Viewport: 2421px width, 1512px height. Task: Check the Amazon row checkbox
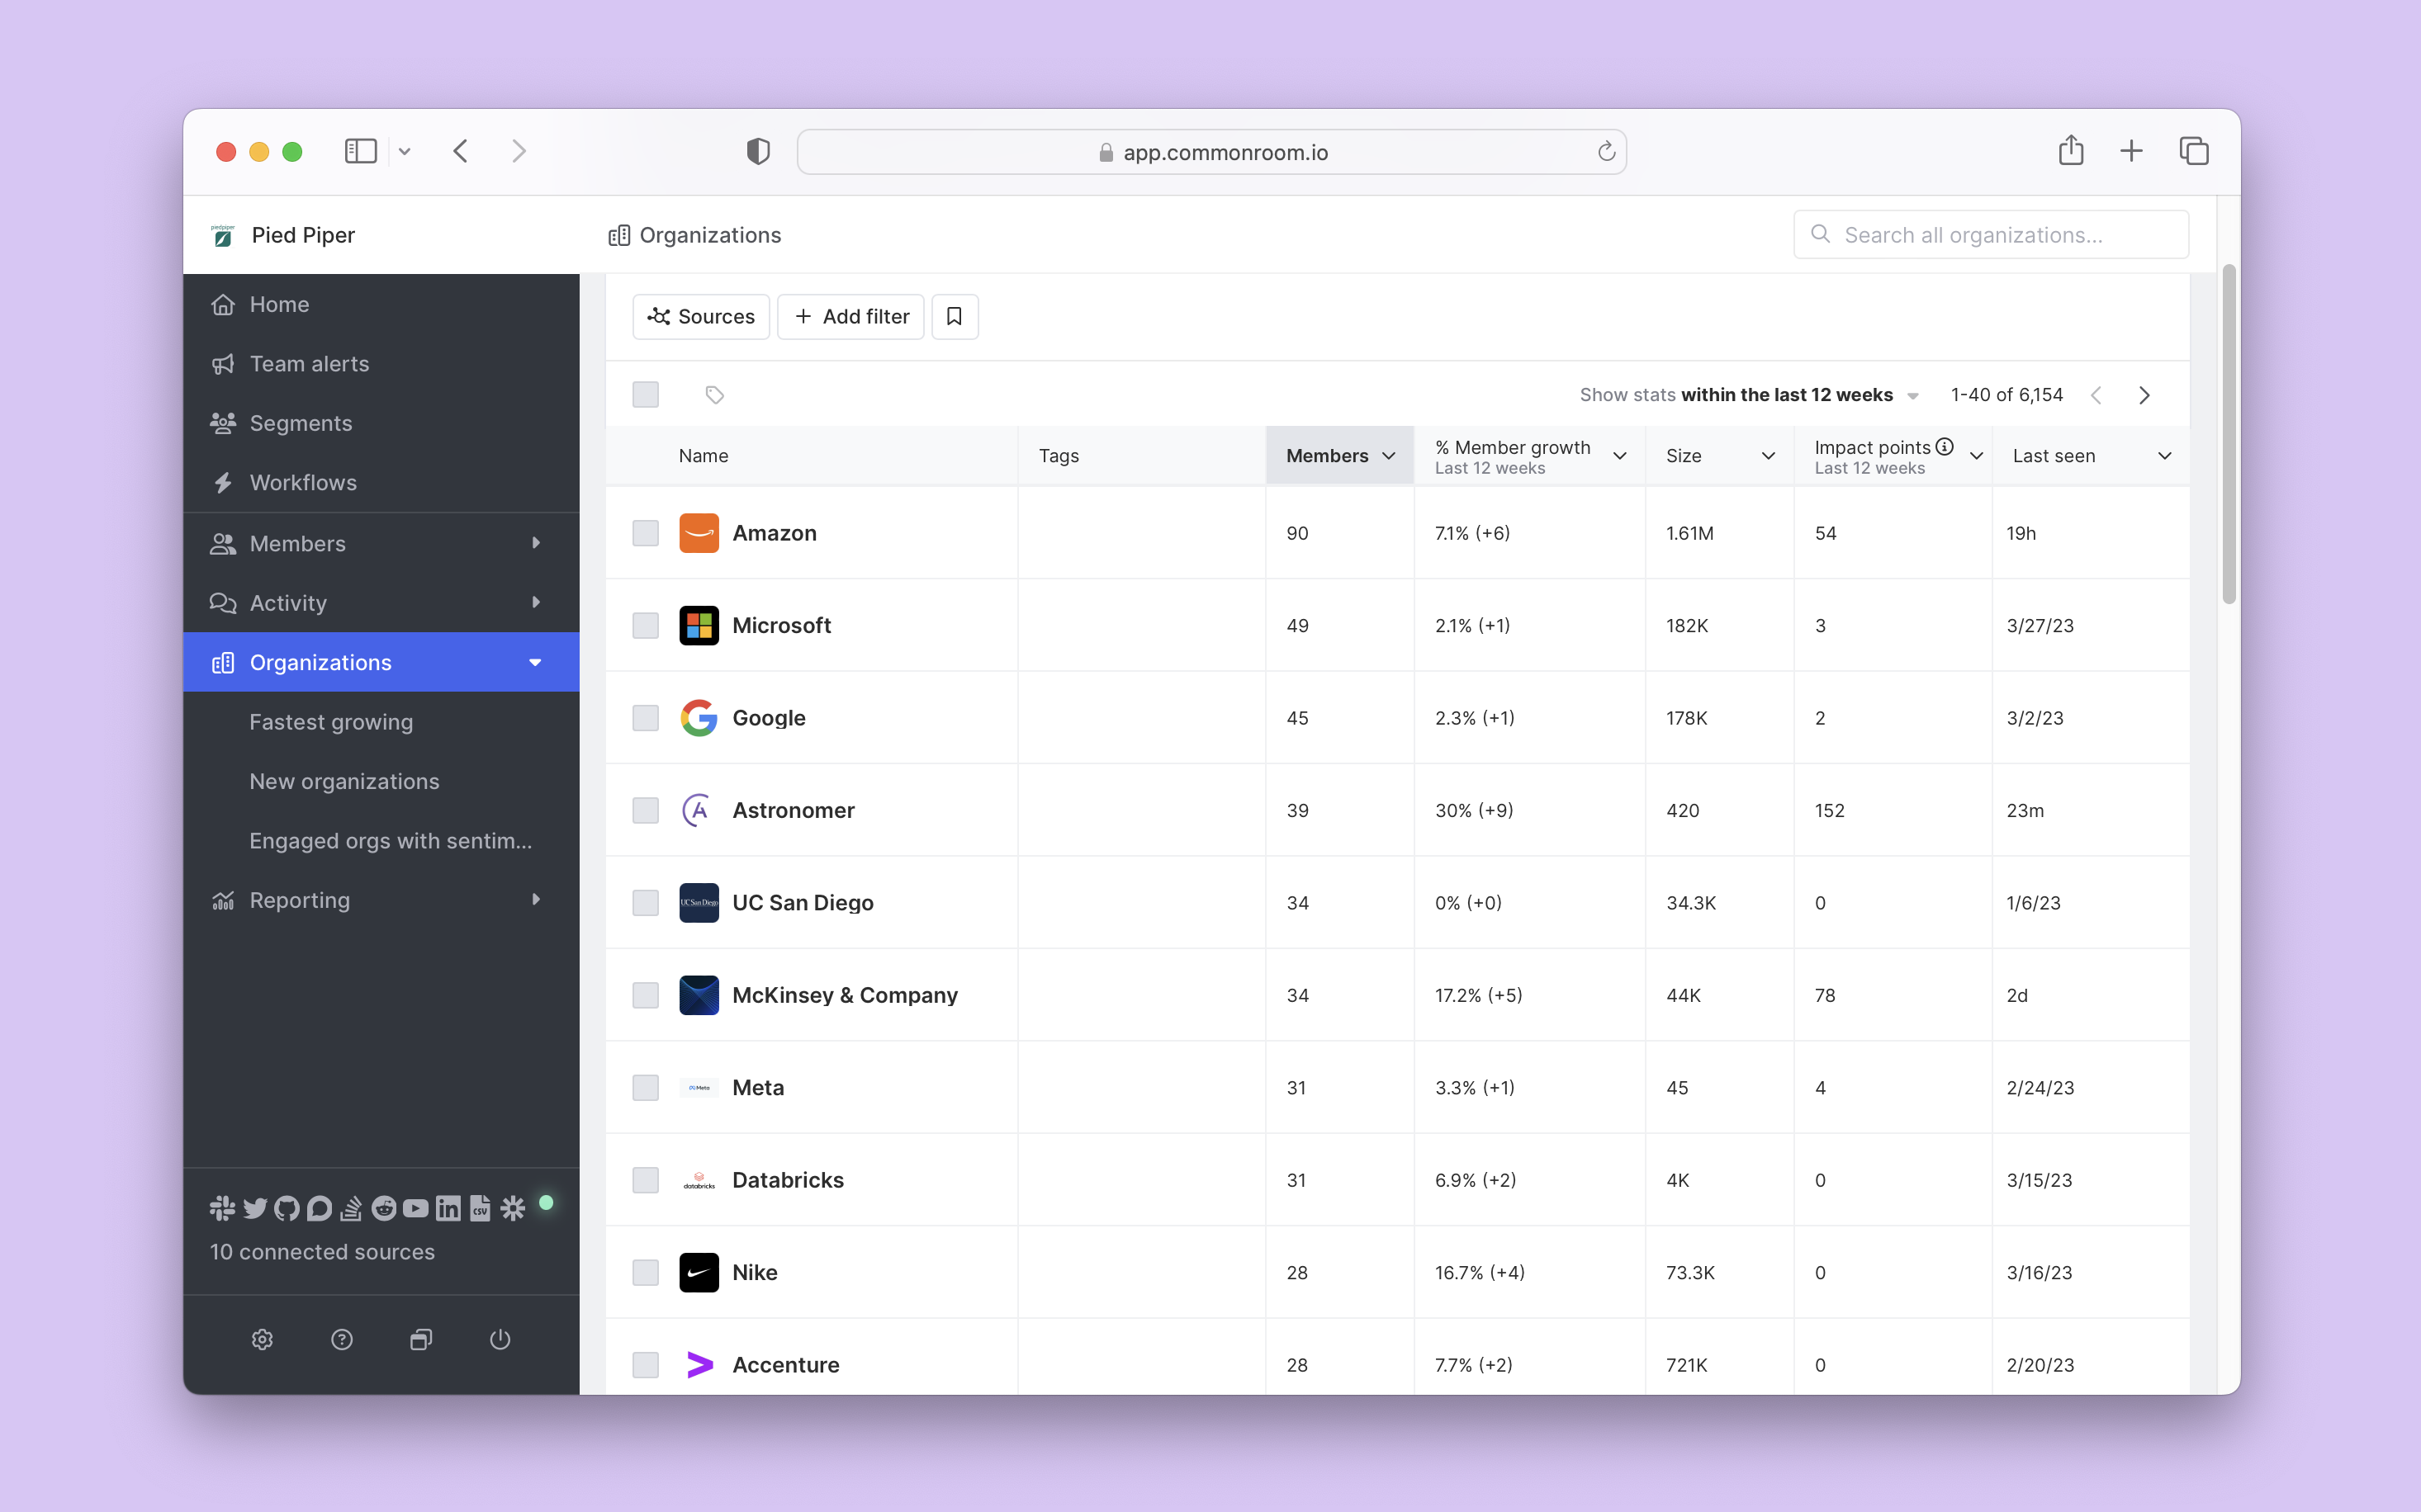(x=645, y=533)
